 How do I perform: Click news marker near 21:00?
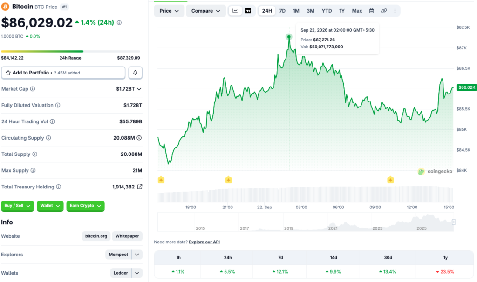(x=228, y=180)
